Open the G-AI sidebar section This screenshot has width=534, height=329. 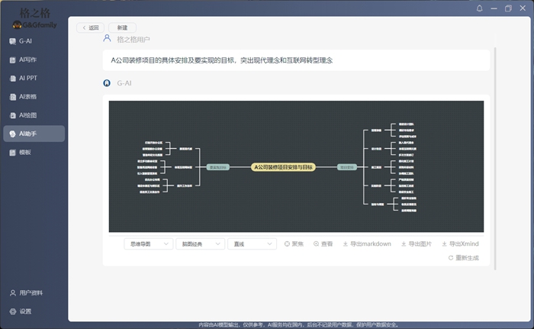pos(24,41)
